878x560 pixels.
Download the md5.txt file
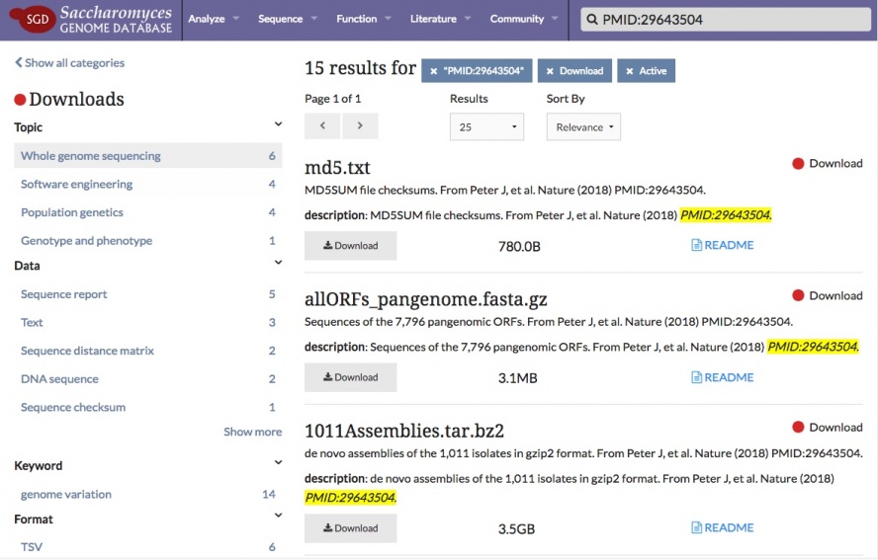tap(351, 246)
